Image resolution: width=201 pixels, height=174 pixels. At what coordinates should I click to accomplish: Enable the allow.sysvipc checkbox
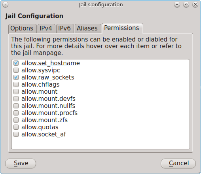[16, 70]
